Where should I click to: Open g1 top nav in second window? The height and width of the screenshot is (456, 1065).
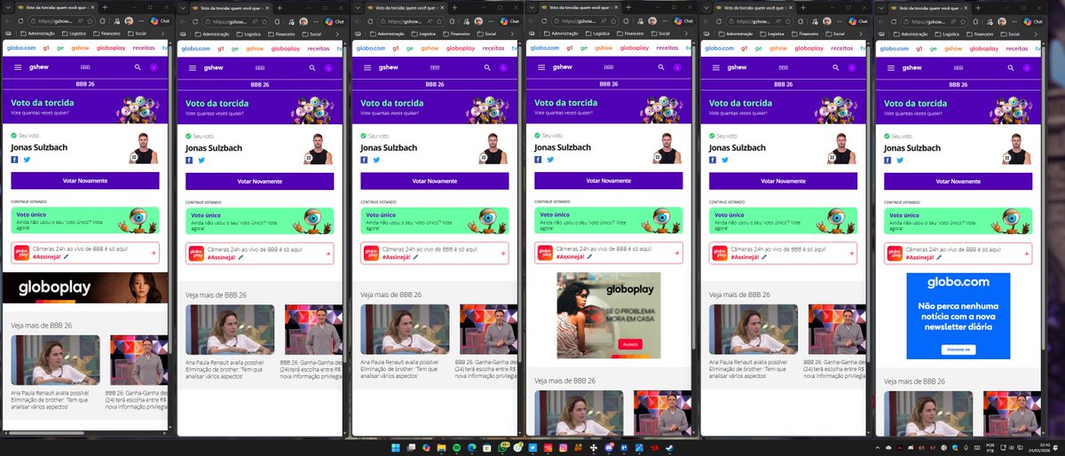pos(221,48)
